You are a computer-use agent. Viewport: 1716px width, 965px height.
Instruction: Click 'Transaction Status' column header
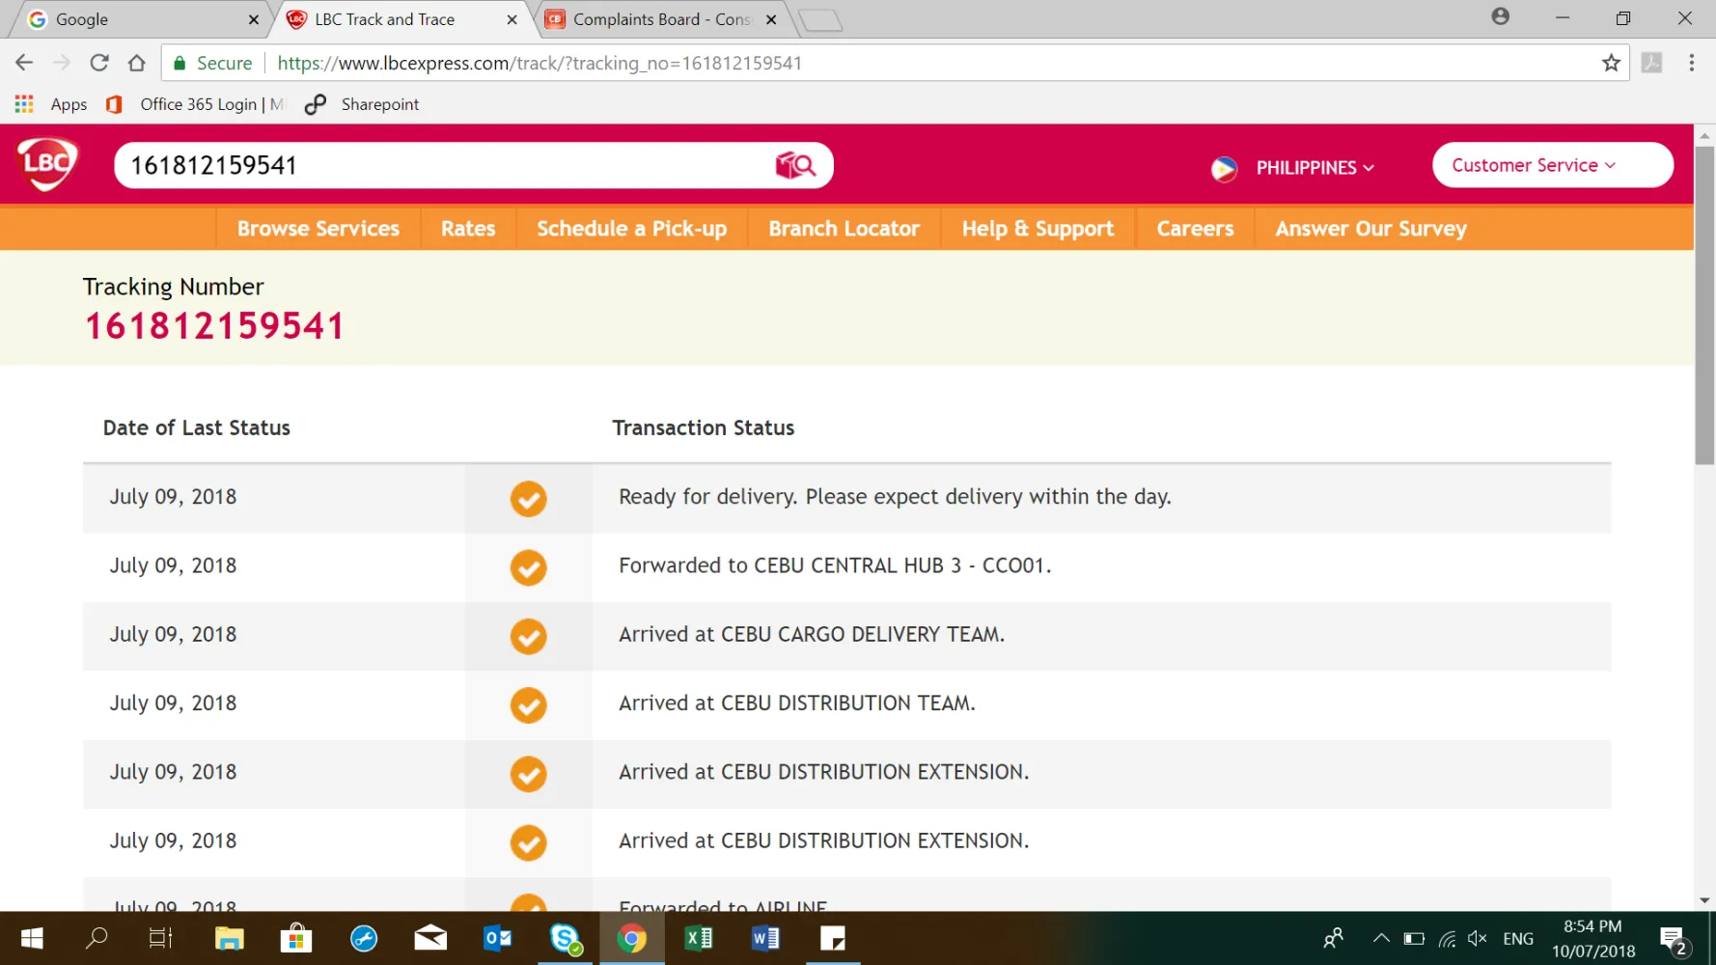tap(704, 427)
